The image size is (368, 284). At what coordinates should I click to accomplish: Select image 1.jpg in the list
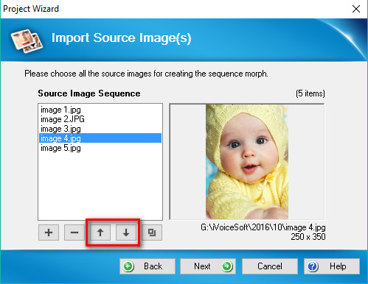[100, 110]
